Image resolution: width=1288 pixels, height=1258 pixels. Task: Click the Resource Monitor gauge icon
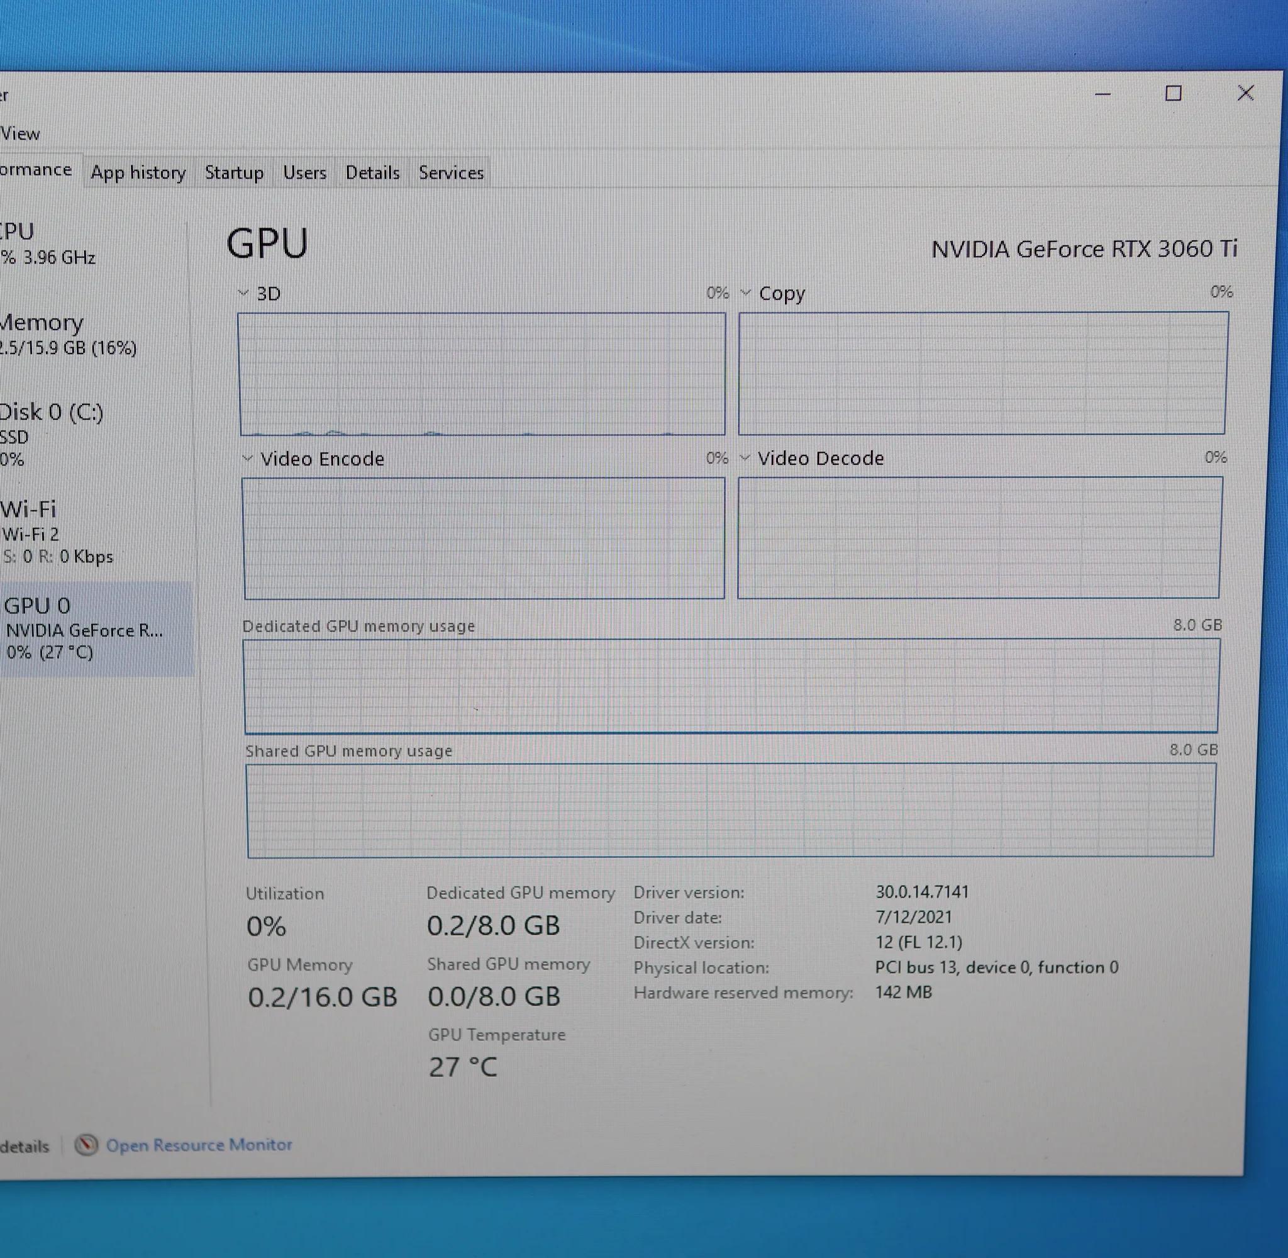(86, 1144)
